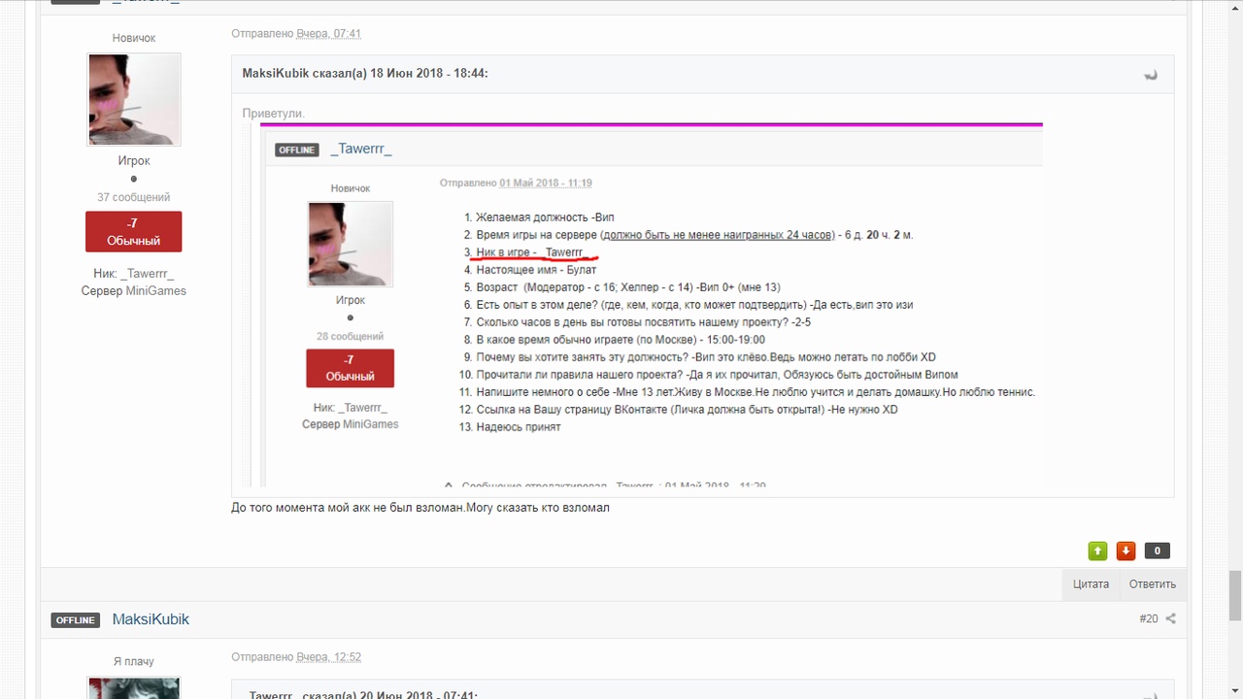Click the -7 Обычный reputation badge
The image size is (1243, 699).
tap(134, 232)
